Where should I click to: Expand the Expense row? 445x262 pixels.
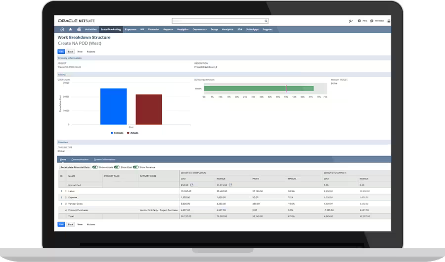point(61,197)
